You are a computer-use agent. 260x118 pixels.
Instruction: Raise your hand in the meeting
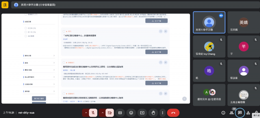pos(153,113)
